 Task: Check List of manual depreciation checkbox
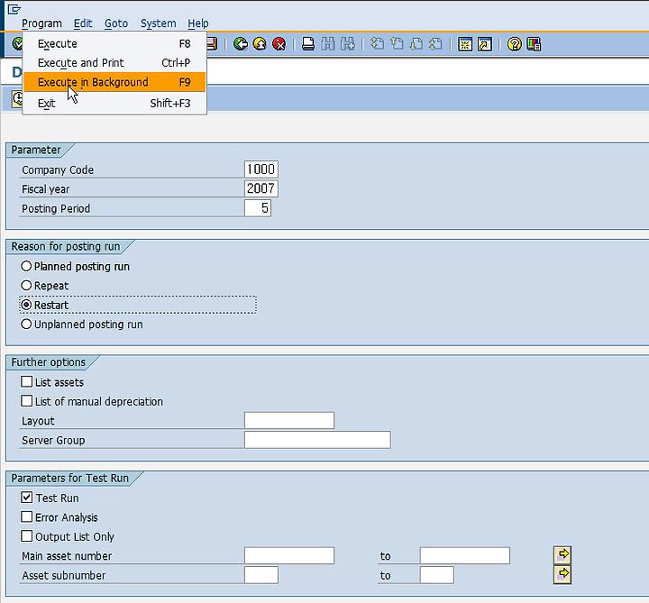coord(26,401)
